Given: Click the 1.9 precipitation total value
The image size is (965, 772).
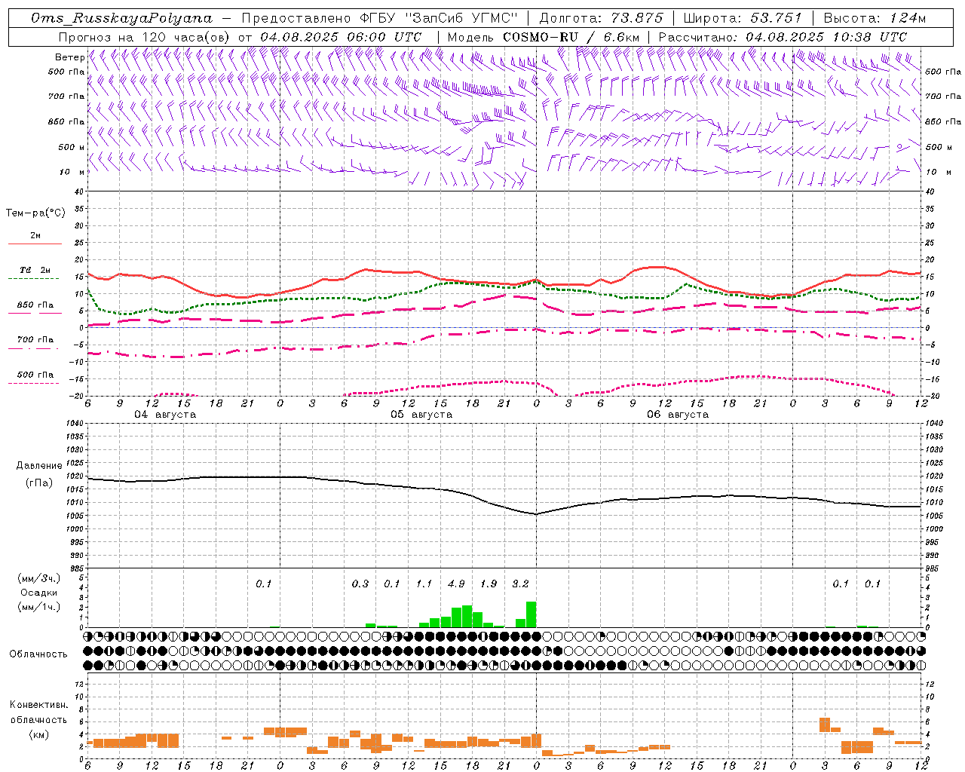Looking at the screenshot, I should click(489, 584).
